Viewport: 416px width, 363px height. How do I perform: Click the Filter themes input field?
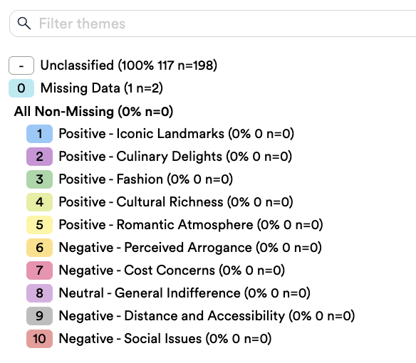(213, 23)
